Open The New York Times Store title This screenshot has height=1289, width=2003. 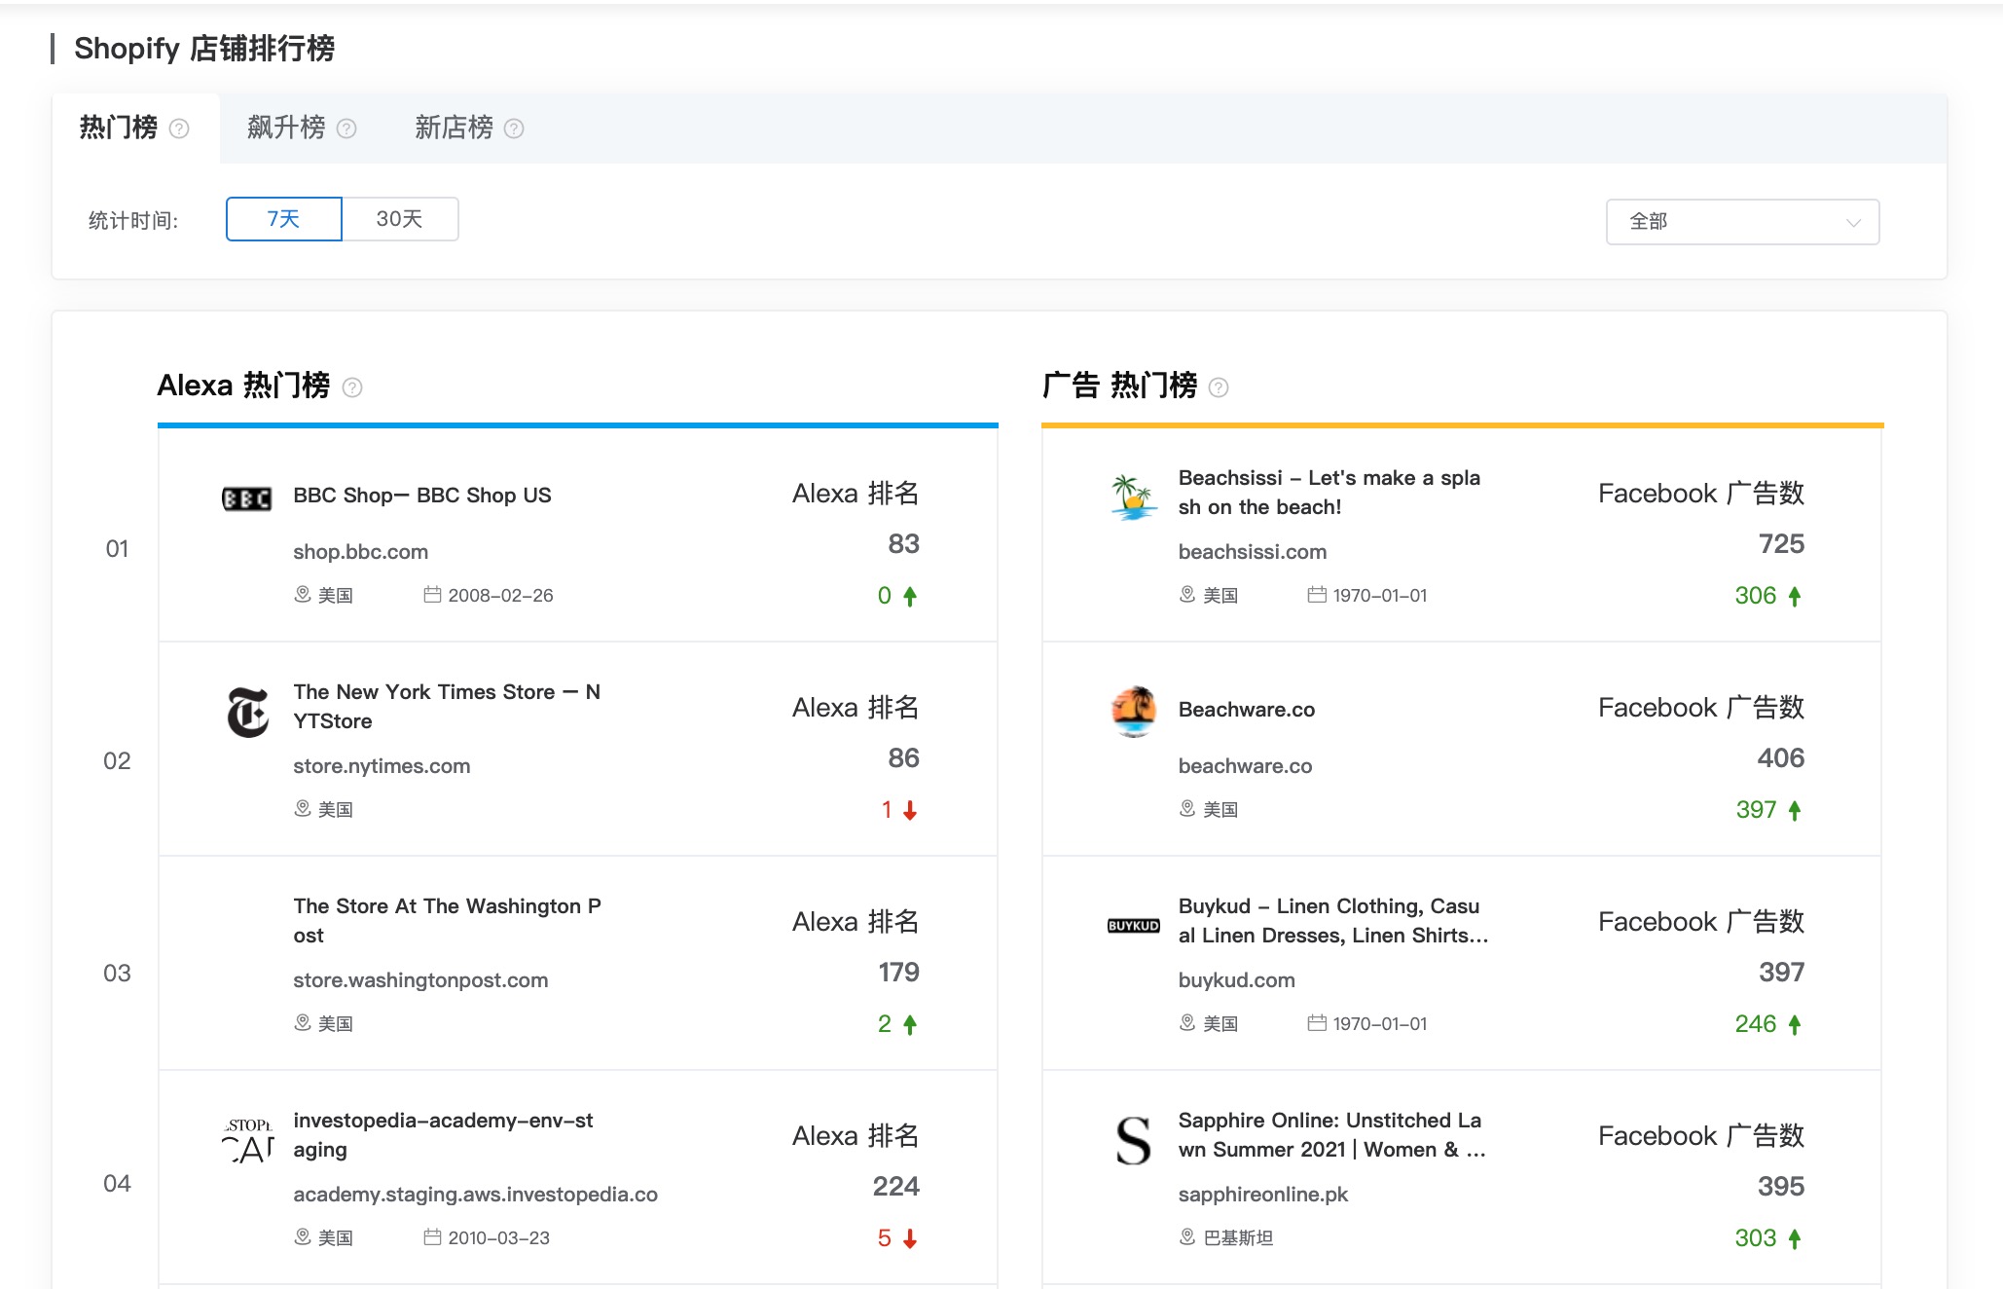click(447, 707)
